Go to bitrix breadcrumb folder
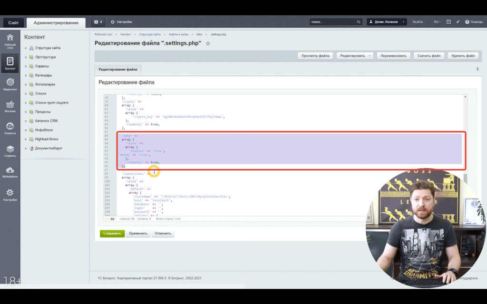Screen dimensions: 487x304 pyautogui.click(x=199, y=34)
